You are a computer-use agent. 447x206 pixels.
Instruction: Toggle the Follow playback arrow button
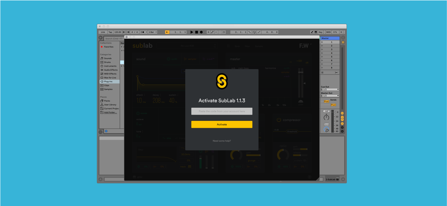point(167,32)
